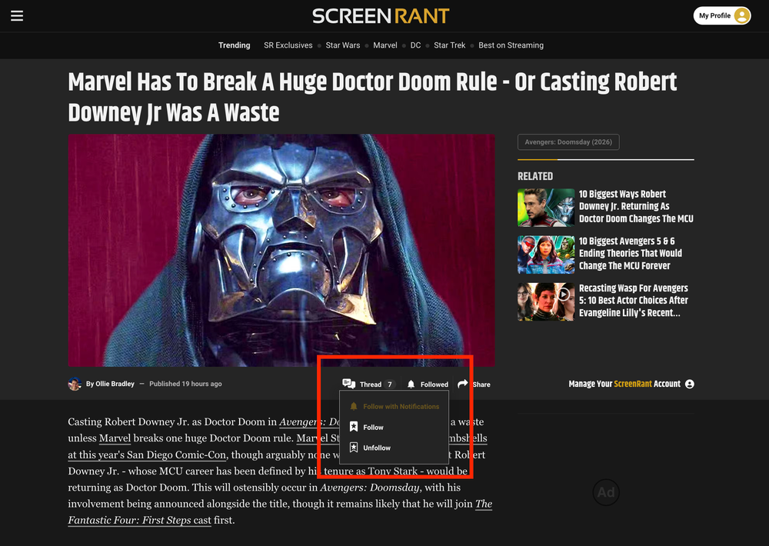Click the bookmark icon beside Unfollow
Image resolution: width=769 pixels, height=546 pixels.
point(354,448)
